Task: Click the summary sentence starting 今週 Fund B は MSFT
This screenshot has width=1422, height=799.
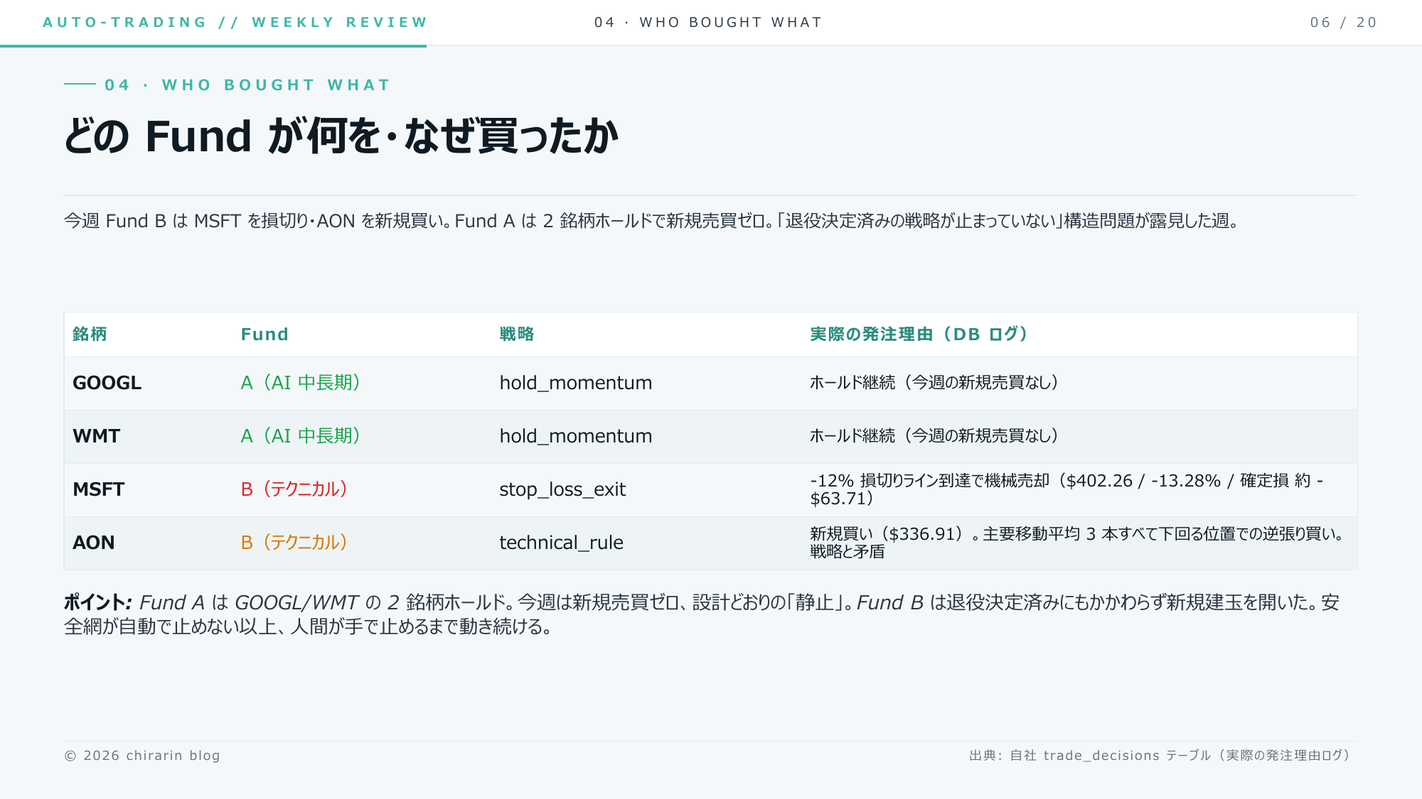Action: click(652, 221)
